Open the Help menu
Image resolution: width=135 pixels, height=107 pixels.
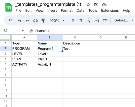(x=126, y=11)
